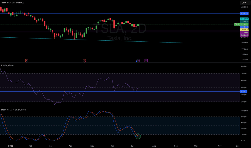Screen dimensions: 251x148
Task: Click the Tesla, Inc. 2D NASDAQ title
Action: (12, 3)
